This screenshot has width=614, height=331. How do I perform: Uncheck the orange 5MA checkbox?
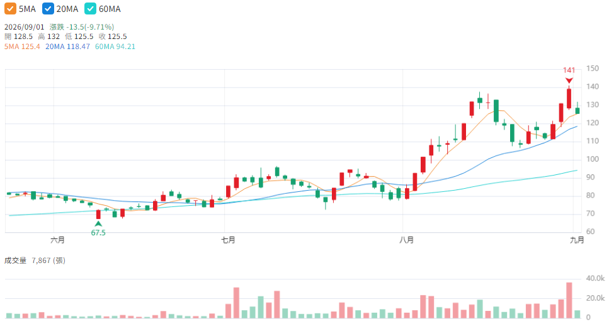[10, 9]
